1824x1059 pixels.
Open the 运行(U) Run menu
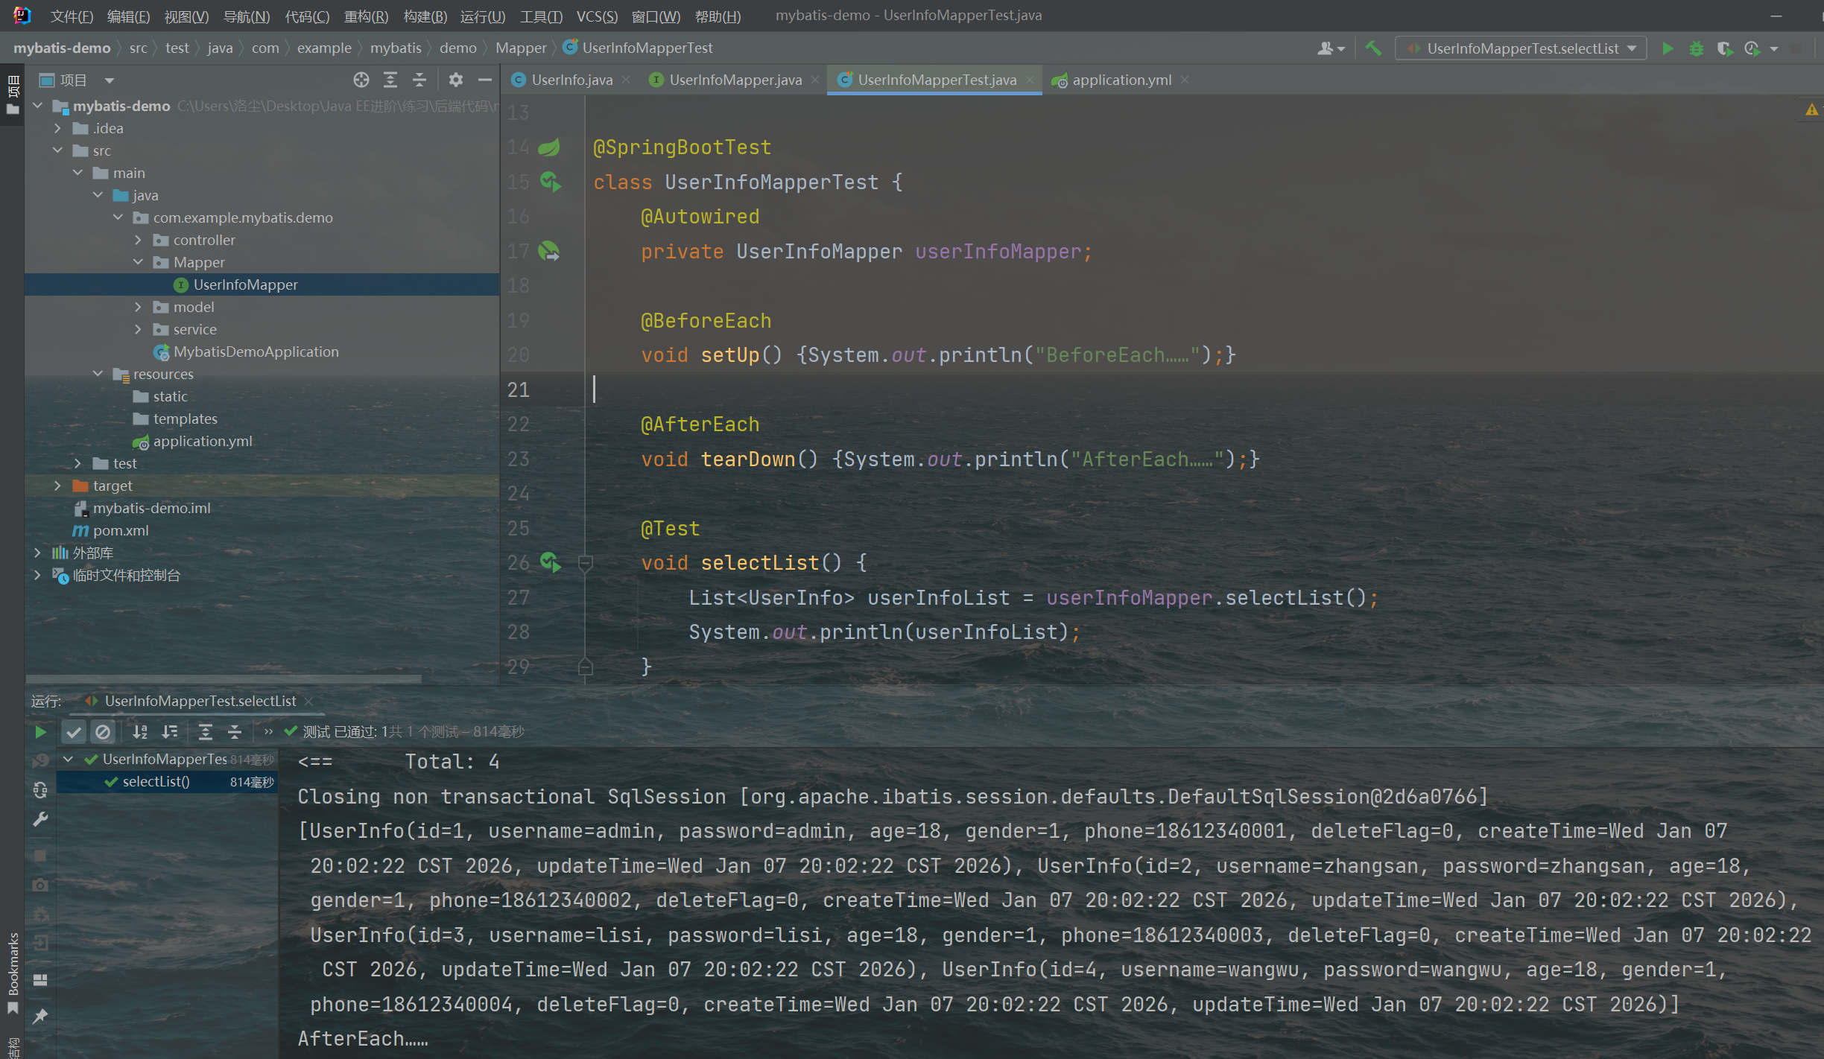click(x=482, y=16)
